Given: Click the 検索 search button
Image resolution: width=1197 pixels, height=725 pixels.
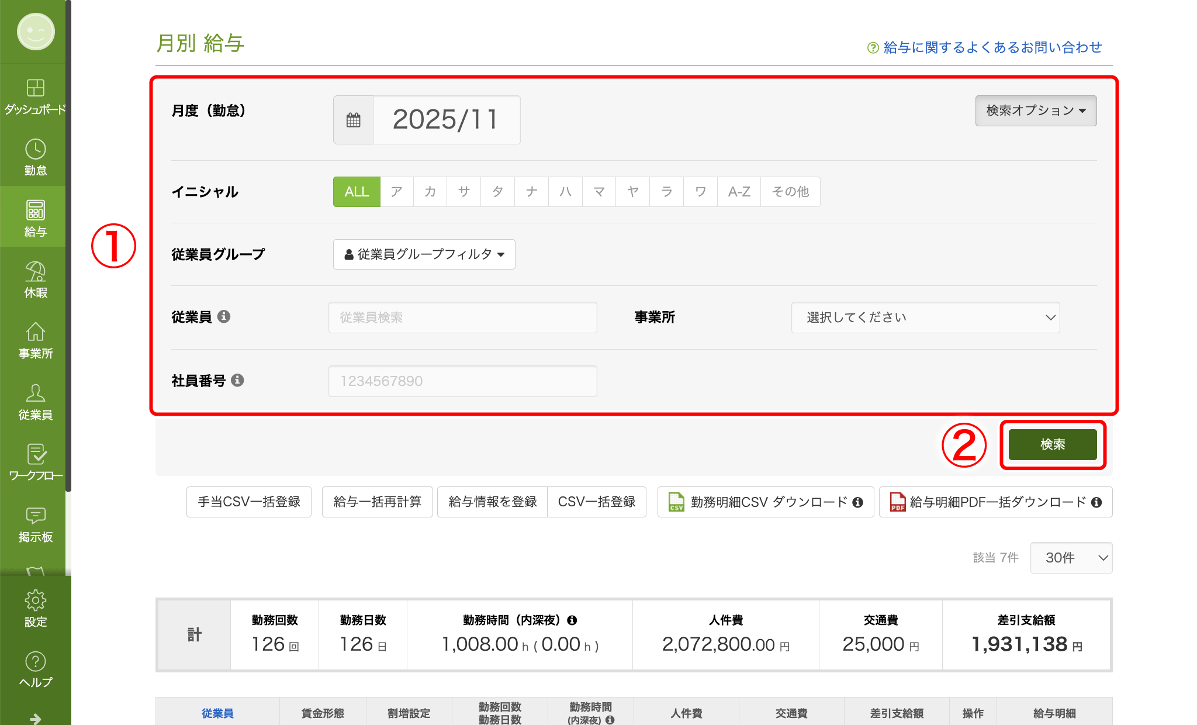Looking at the screenshot, I should pos(1052,444).
